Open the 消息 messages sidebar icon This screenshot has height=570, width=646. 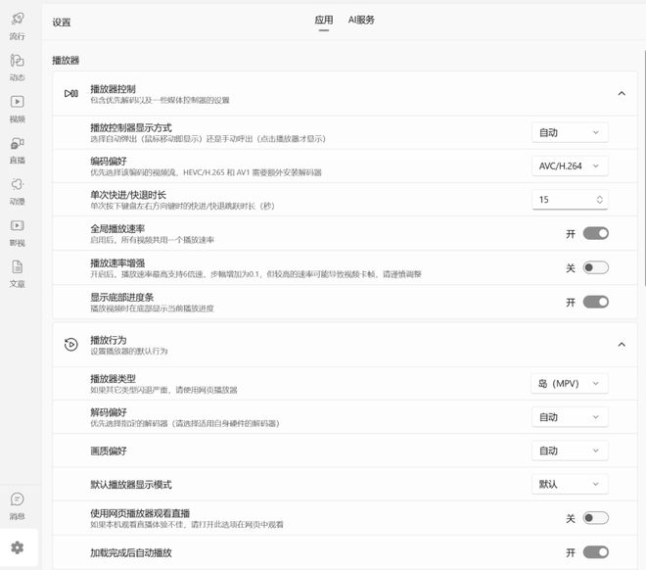coord(18,505)
